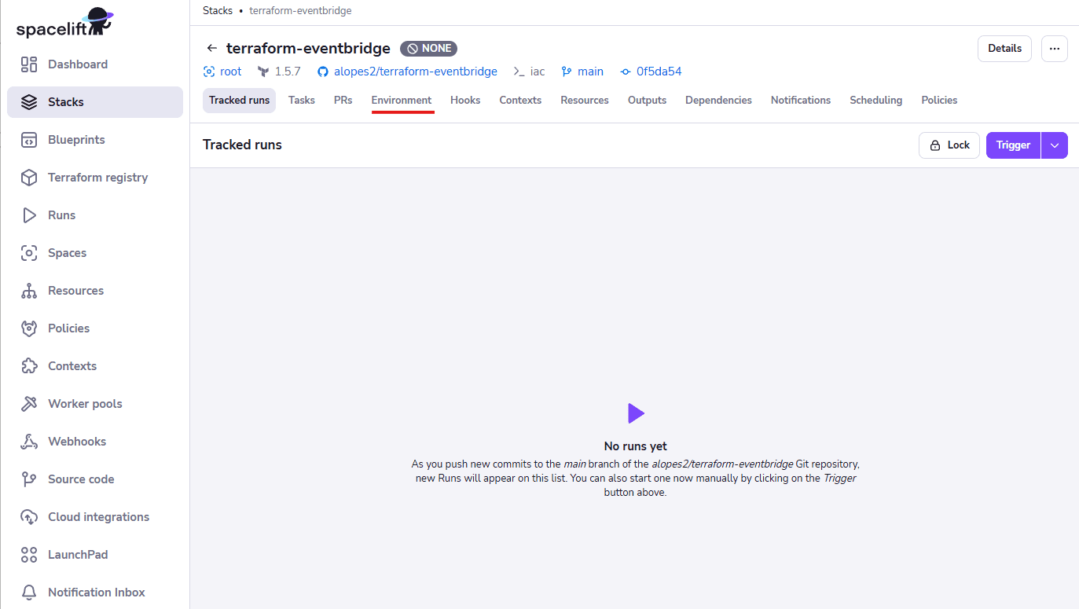Image resolution: width=1079 pixels, height=609 pixels.
Task: Open the stack's Policies tab
Action: (x=939, y=101)
